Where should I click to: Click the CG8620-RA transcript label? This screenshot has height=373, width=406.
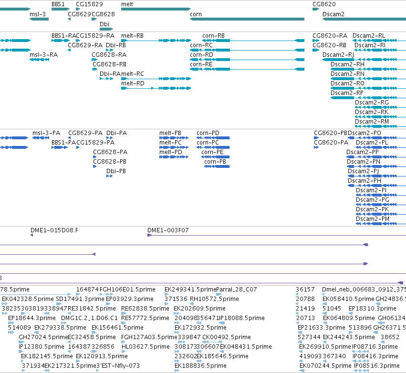(330, 36)
